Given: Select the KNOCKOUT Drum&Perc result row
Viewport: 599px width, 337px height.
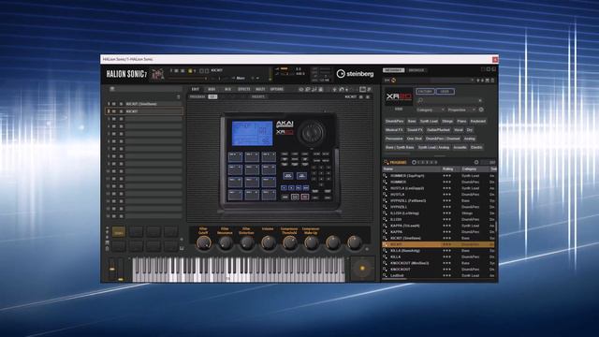Looking at the screenshot, I should coord(438,270).
